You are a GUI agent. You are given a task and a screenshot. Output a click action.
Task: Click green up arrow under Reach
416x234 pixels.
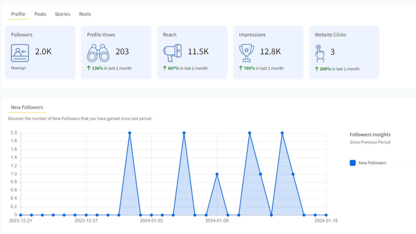click(x=165, y=68)
